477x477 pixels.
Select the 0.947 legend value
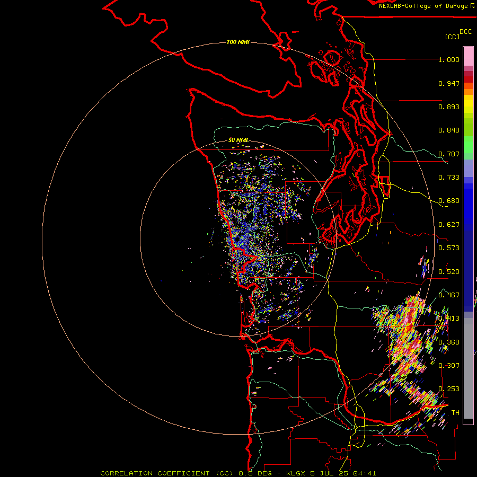[x=449, y=83]
